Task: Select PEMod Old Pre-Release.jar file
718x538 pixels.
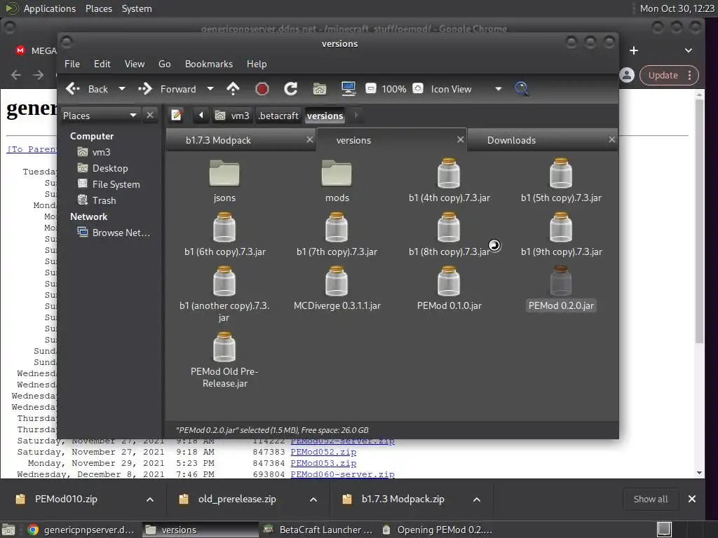Action: (x=224, y=347)
